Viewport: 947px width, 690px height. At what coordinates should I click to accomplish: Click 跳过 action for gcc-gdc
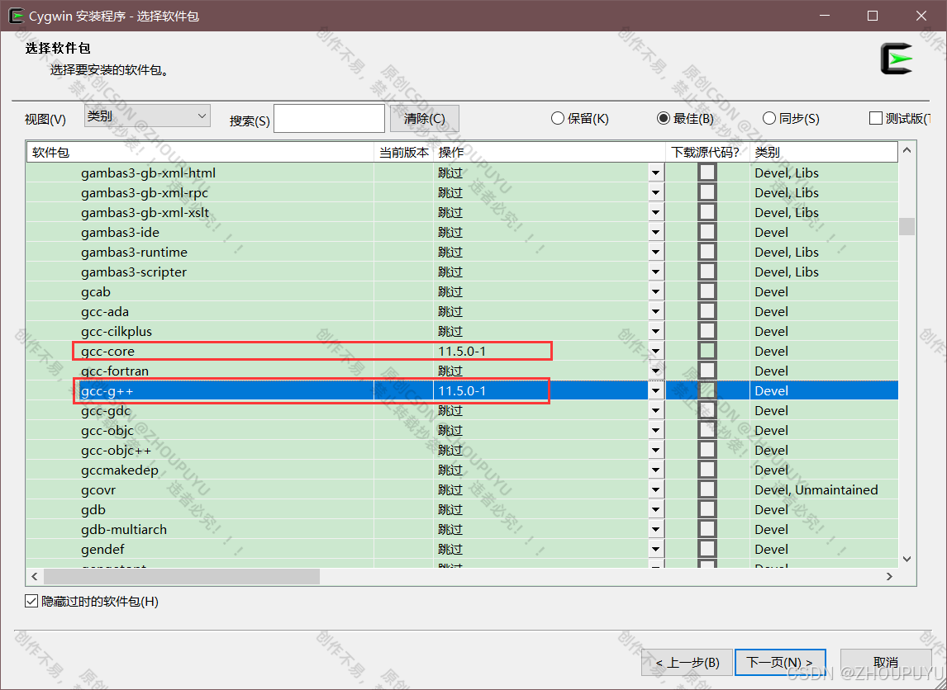point(450,411)
